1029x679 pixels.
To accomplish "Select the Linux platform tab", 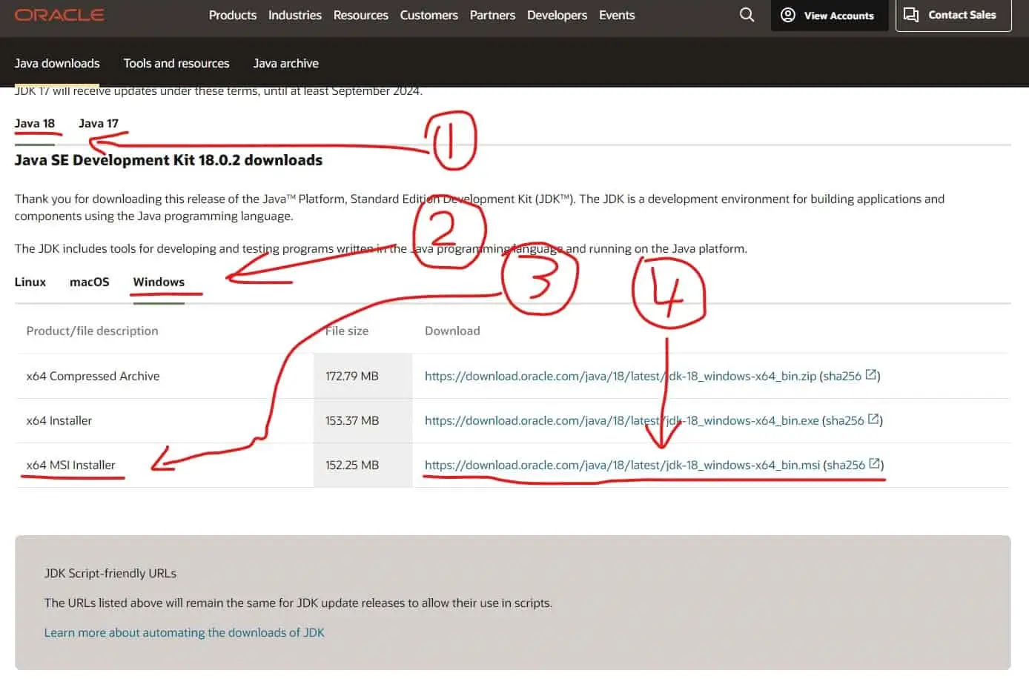I will 30,282.
